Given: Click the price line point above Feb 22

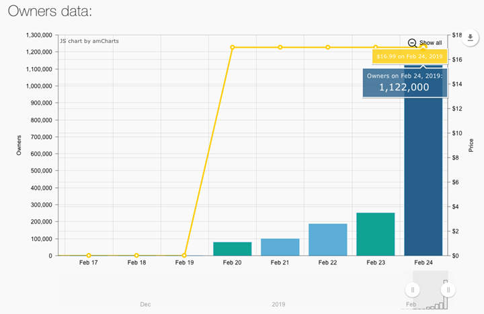Looking at the screenshot, I should click(328, 47).
